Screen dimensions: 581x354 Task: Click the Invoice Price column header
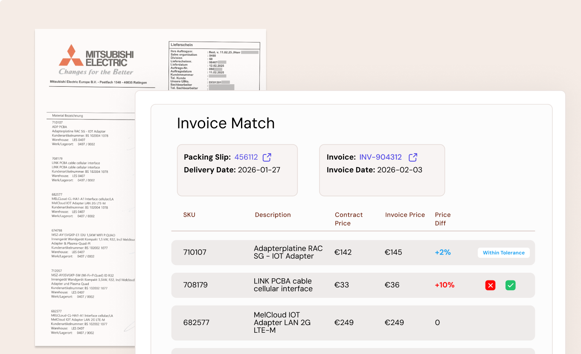(x=405, y=215)
